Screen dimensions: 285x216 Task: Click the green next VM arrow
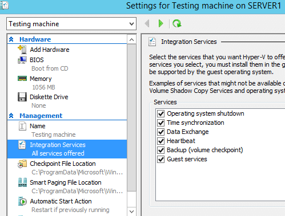(x=160, y=23)
